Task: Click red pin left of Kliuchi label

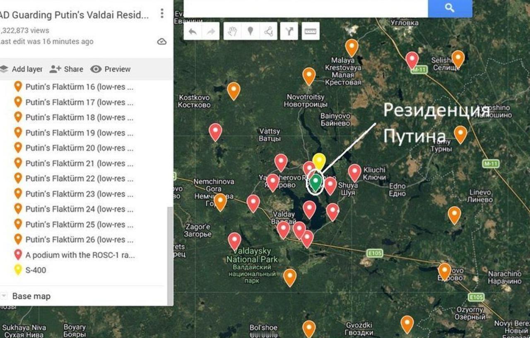Action: (354, 173)
